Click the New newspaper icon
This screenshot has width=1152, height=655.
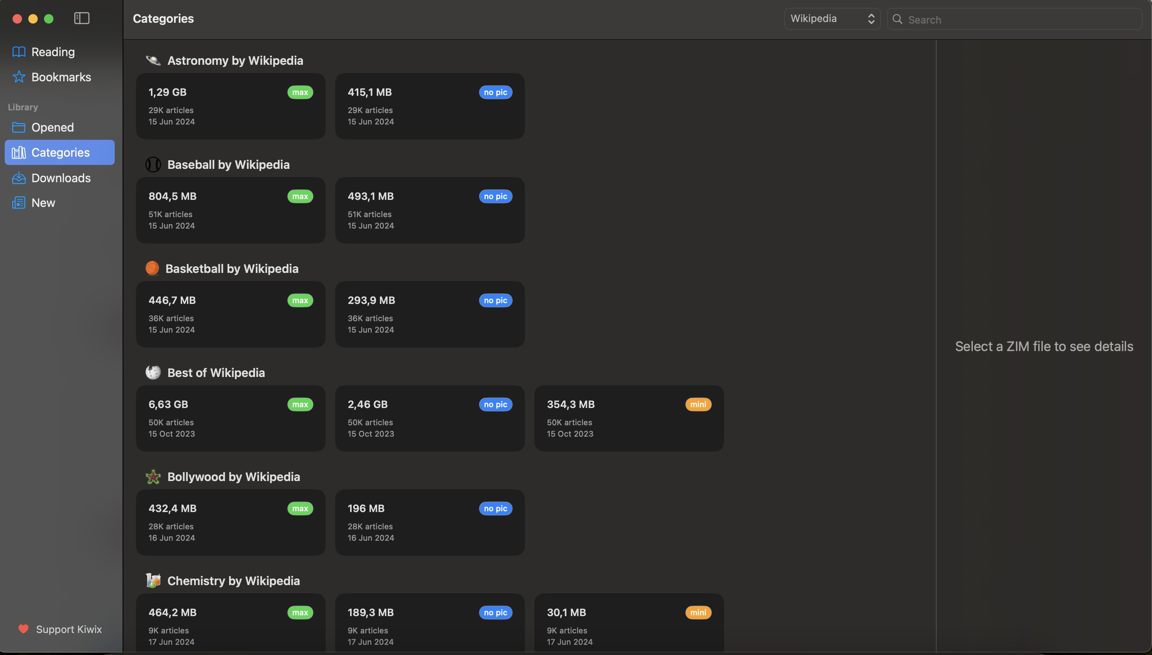tap(18, 203)
